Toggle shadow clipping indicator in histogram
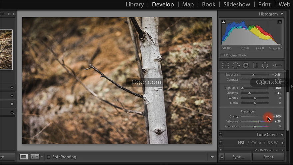This screenshot has height=165, width=293. (223, 22)
